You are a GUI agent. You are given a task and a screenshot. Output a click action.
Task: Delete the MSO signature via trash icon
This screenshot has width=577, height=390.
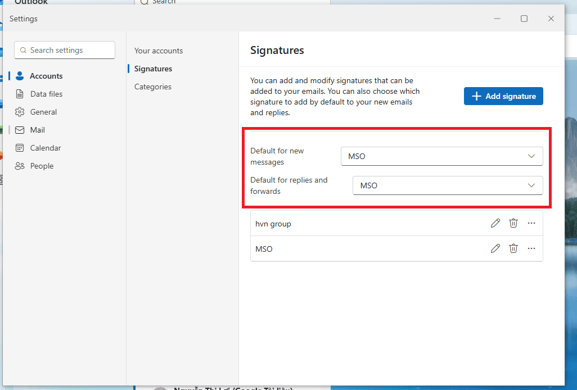[513, 248]
